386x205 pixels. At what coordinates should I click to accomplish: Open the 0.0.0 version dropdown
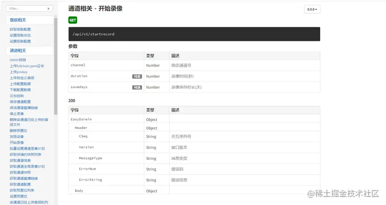312,9
